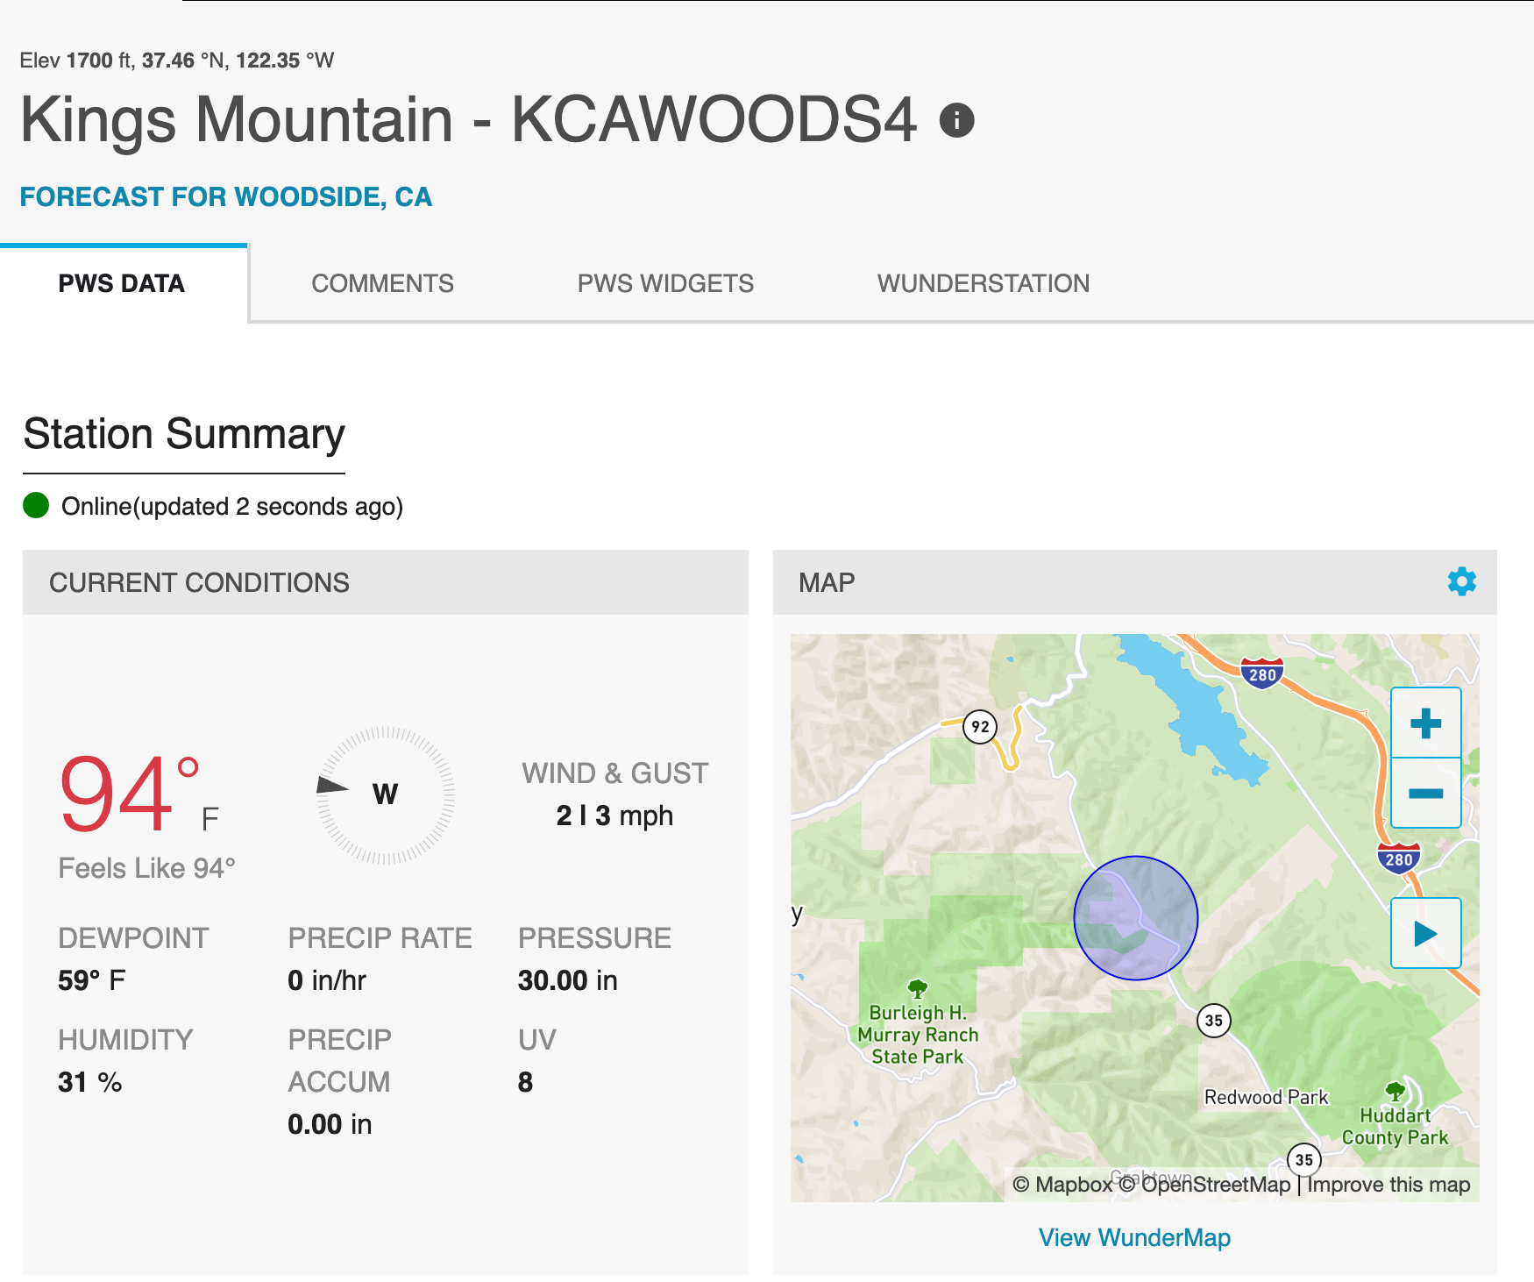
Task: Select the PWS Data tab
Action: [122, 283]
